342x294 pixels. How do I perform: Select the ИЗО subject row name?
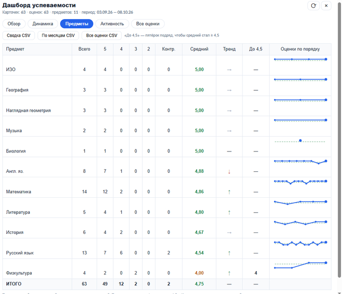point(11,69)
